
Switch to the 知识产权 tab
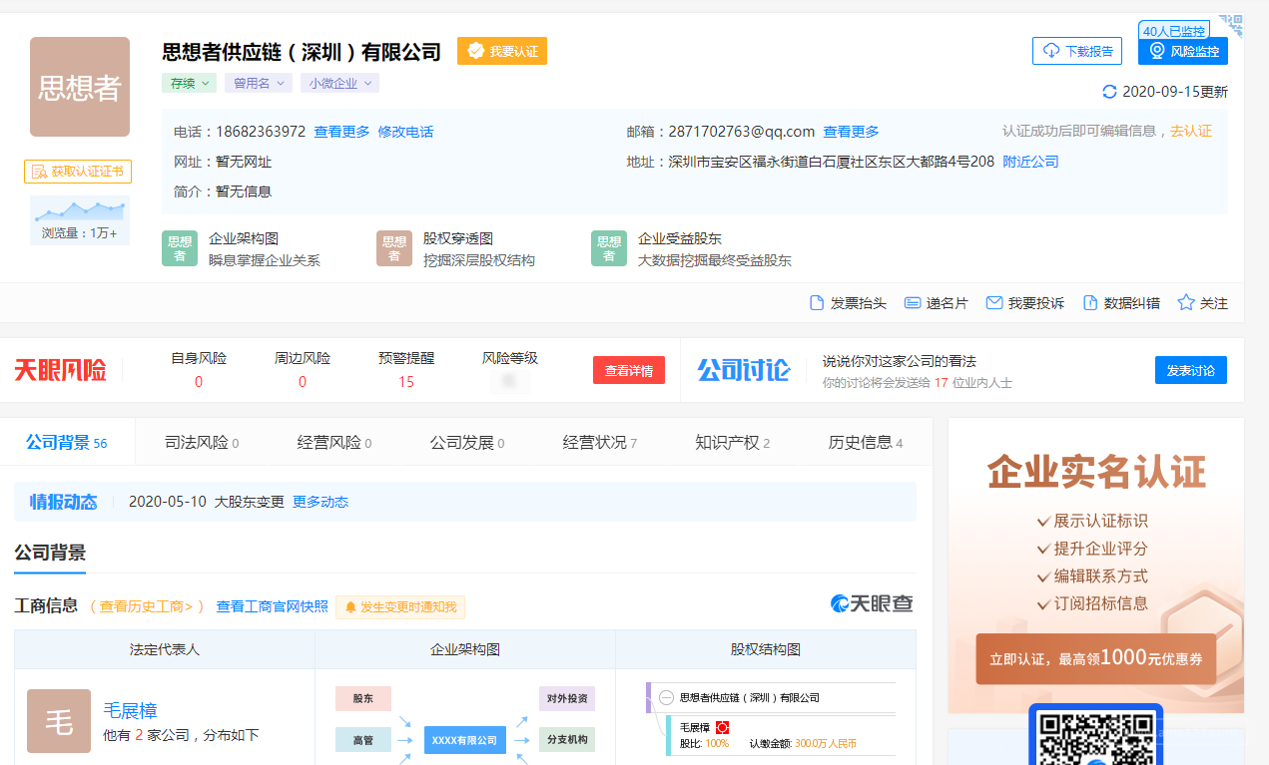click(732, 443)
